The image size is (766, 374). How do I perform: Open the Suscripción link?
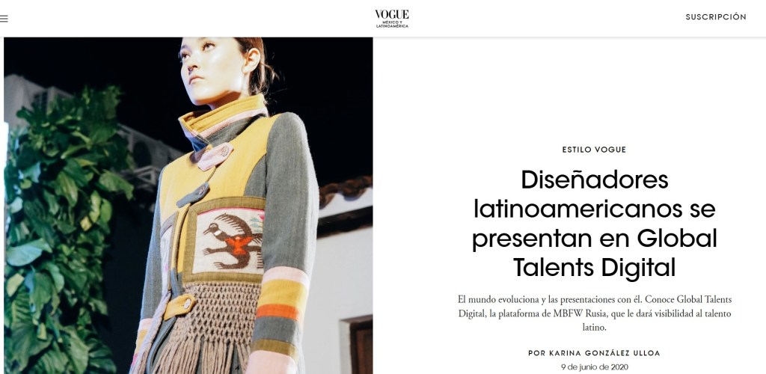(x=716, y=16)
